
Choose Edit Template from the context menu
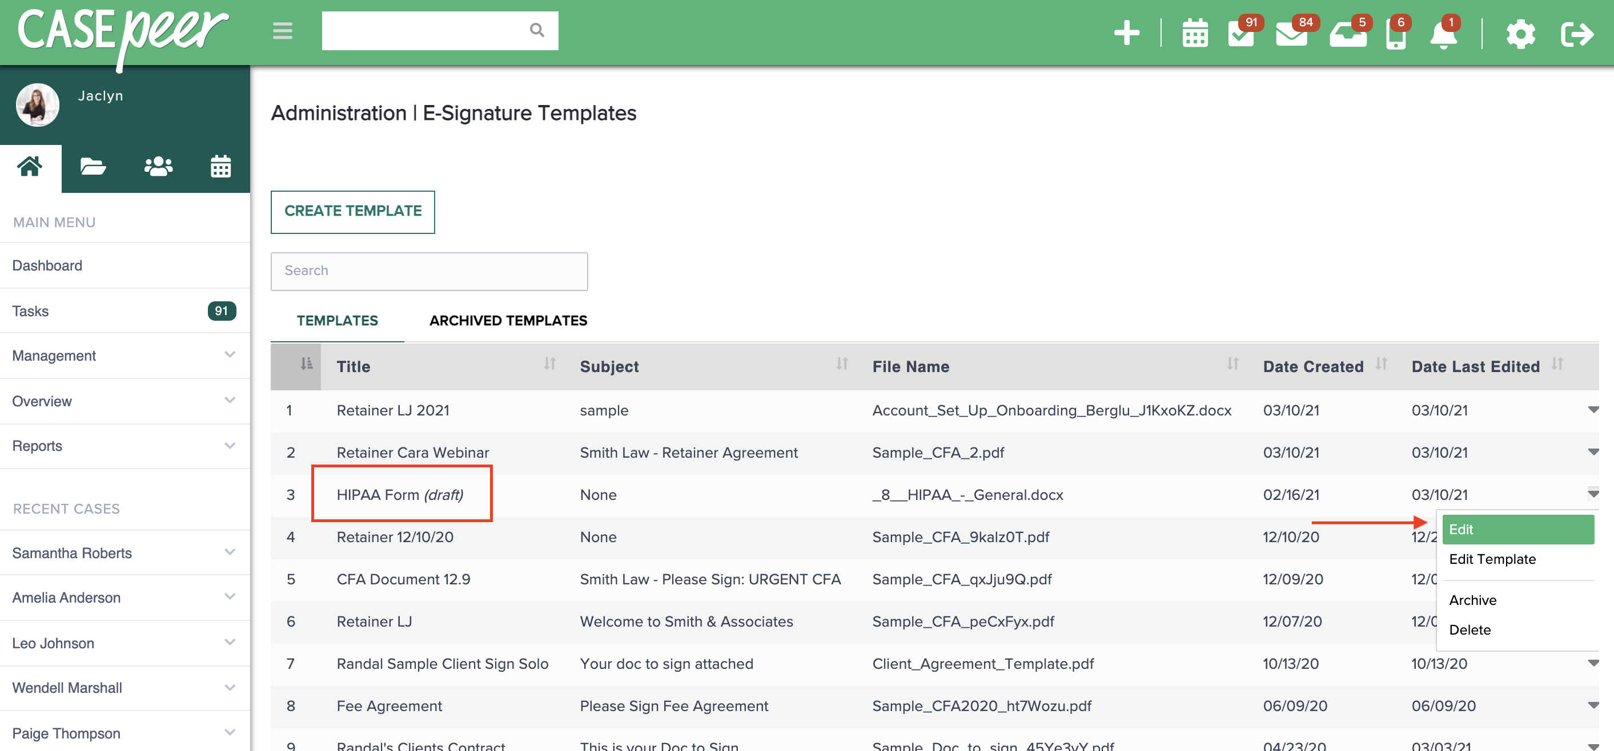pos(1492,559)
